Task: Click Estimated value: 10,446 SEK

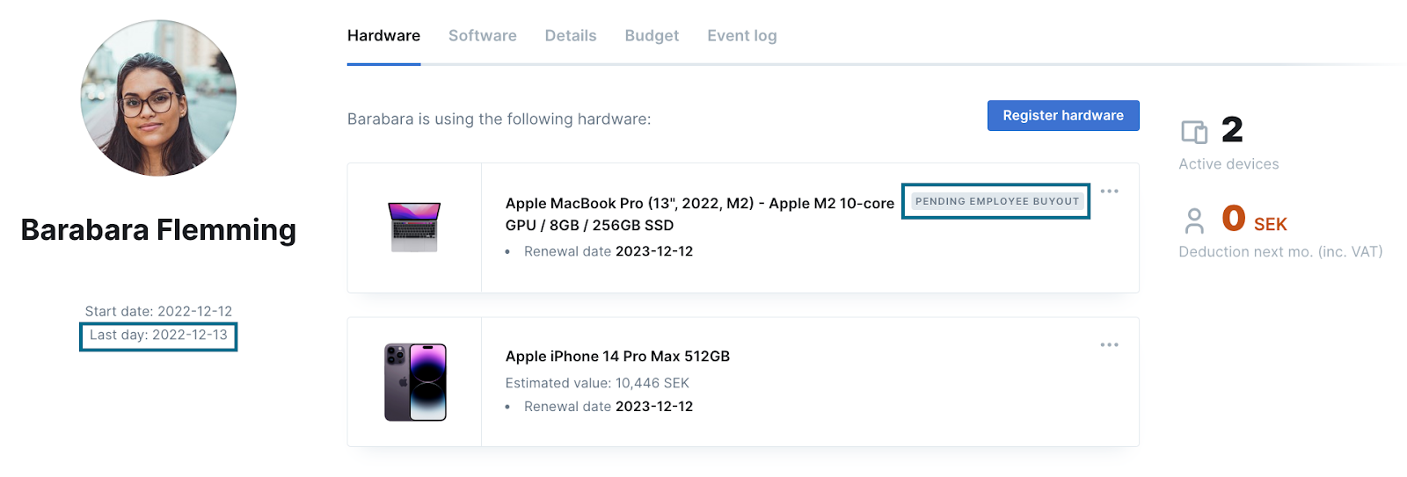Action: tap(597, 383)
